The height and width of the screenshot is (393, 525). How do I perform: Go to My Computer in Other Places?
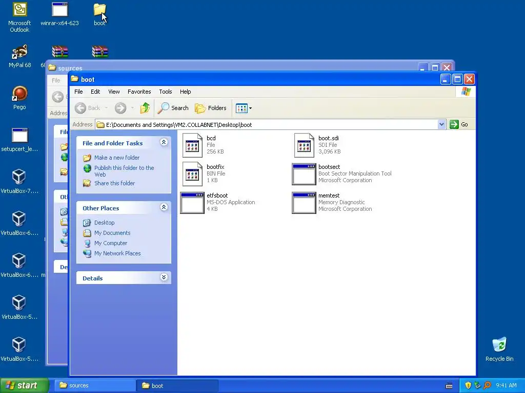click(111, 243)
